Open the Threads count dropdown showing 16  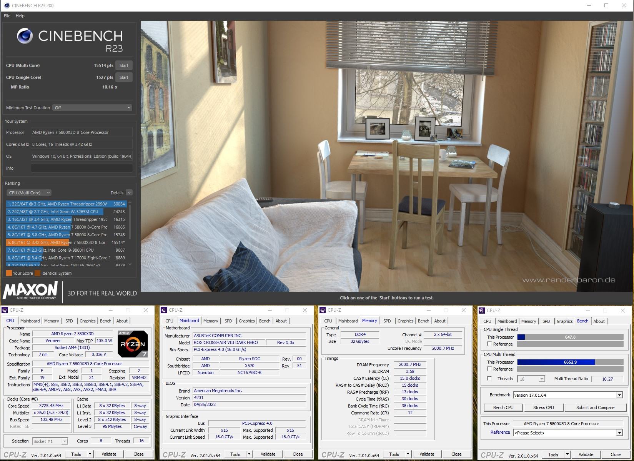[x=531, y=379]
